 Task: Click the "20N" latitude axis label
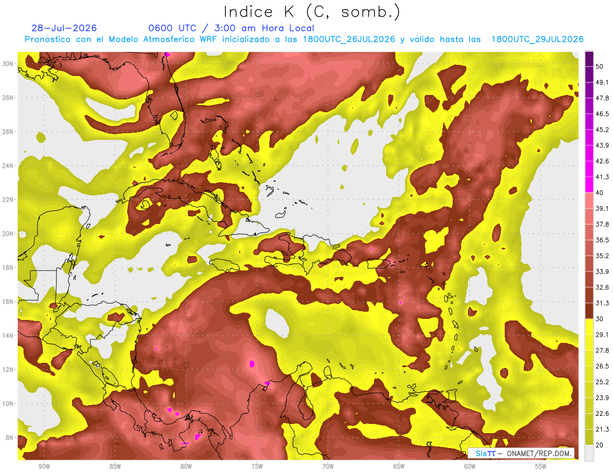point(8,234)
